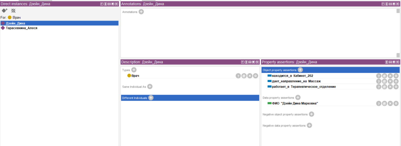Annotate the находится_в Кабинет_202 assertion
The height and width of the screenshot is (146, 401).
[384, 76]
